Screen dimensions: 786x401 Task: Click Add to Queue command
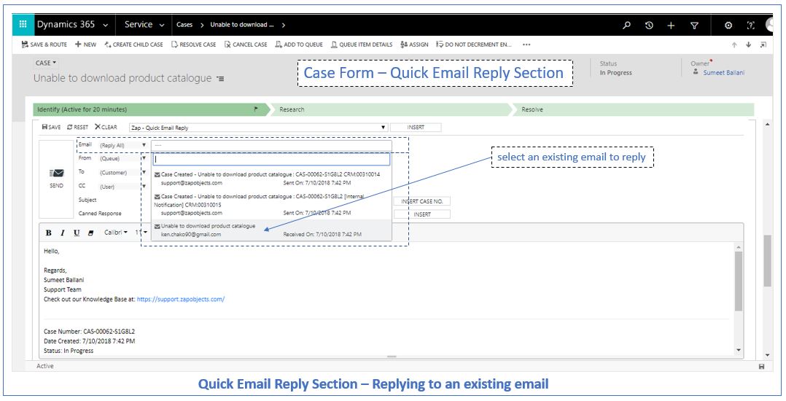coord(299,44)
